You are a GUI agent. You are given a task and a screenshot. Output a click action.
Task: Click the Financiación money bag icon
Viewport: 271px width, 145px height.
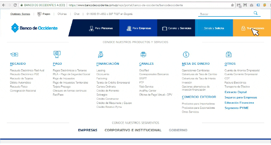coord(100,54)
